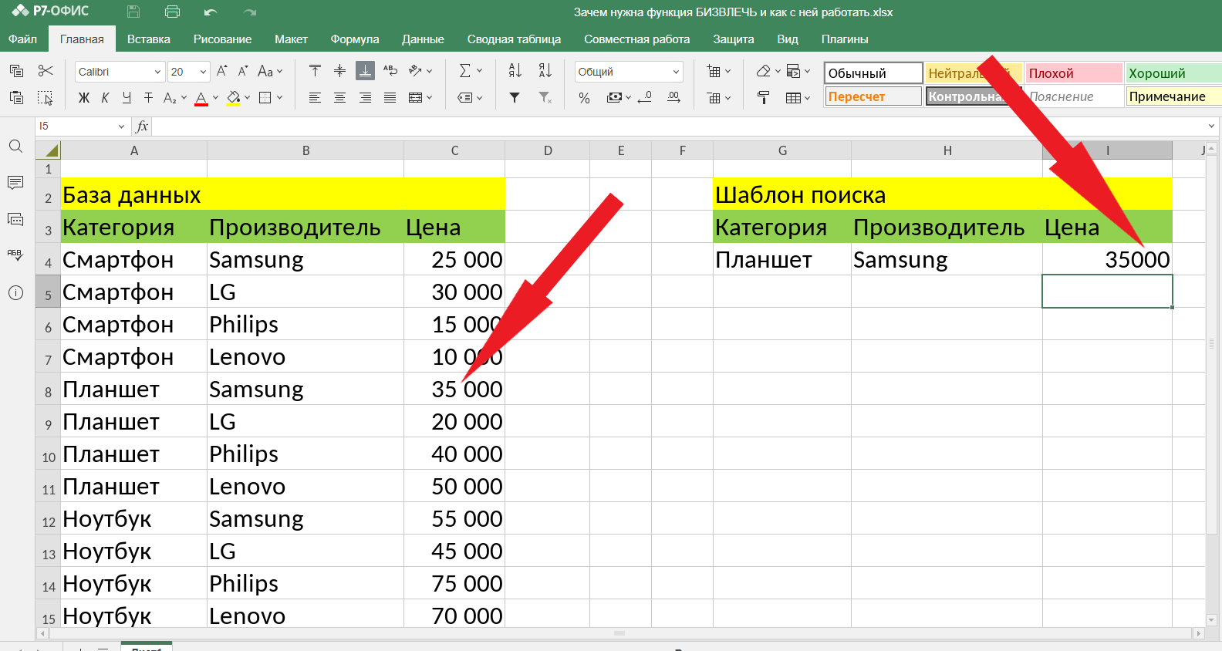Image resolution: width=1222 pixels, height=651 pixels.
Task: Toggle italic (К) formatting
Action: pos(105,97)
